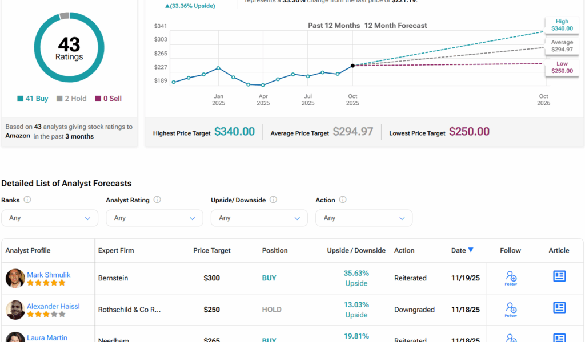Open the article icon for Bernstein row
Image resolution: width=585 pixels, height=342 pixels.
(x=559, y=276)
